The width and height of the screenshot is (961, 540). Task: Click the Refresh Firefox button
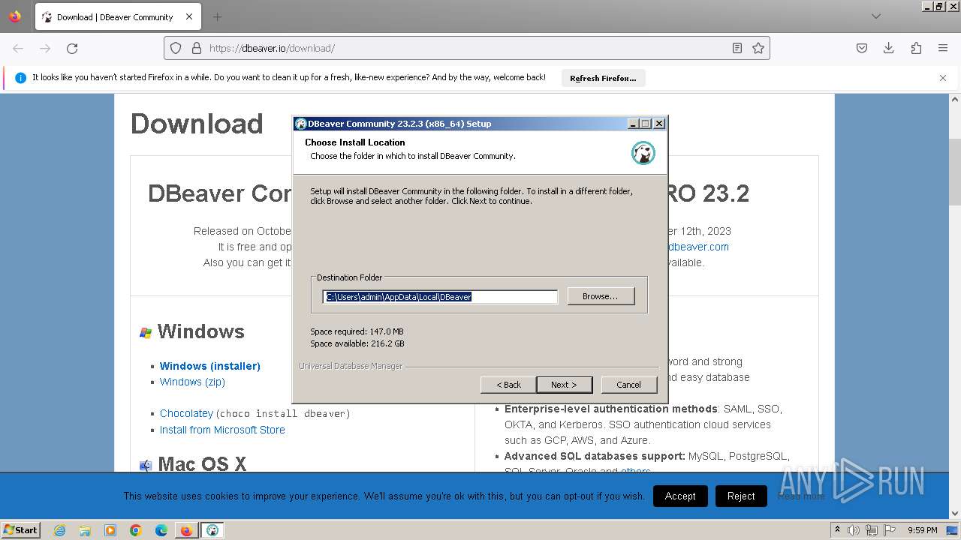tap(603, 78)
